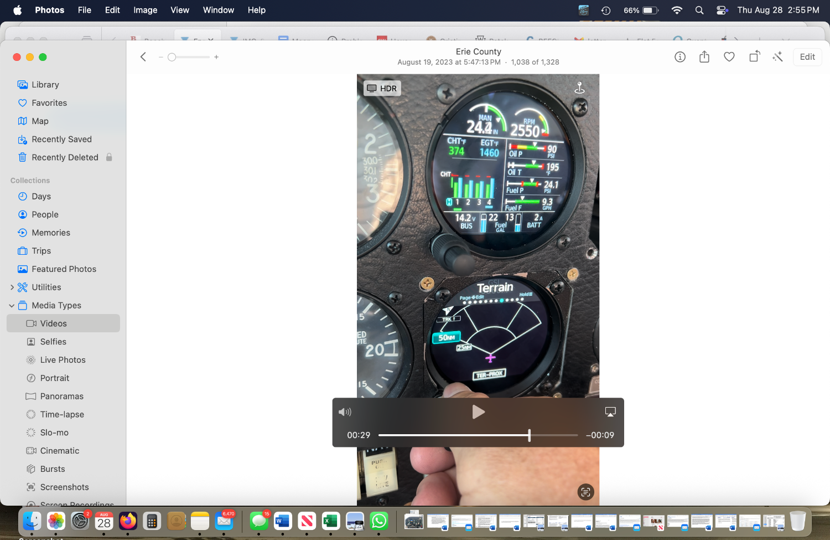Open Calculator from the Dock
The width and height of the screenshot is (830, 540).
(x=152, y=521)
